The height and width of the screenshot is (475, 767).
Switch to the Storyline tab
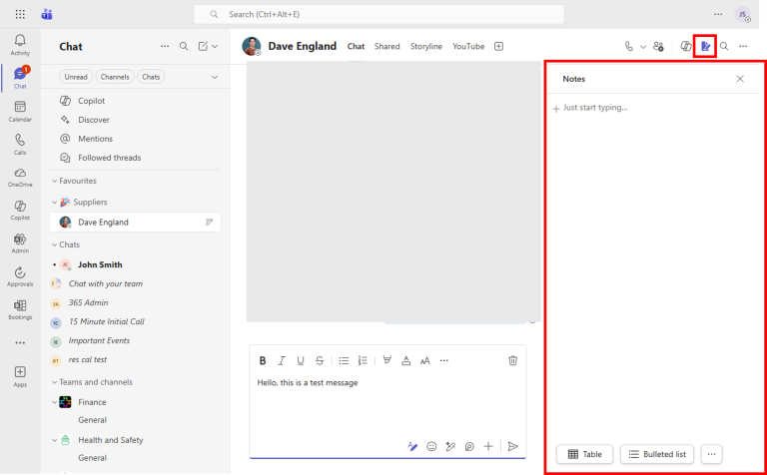[426, 46]
